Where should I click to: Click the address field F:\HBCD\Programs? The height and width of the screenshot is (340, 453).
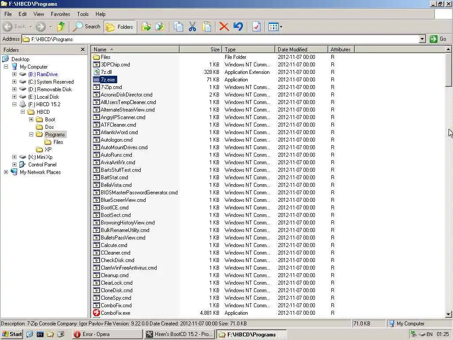pyautogui.click(x=220, y=39)
